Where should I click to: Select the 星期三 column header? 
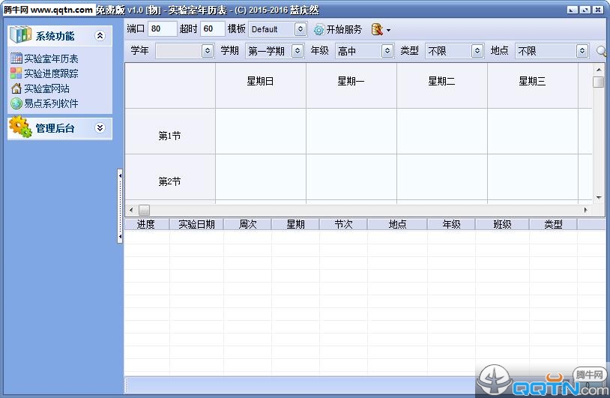click(x=533, y=85)
